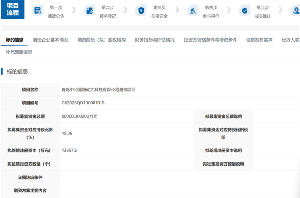Click the 增资方案主要内容 row label

[x=30, y=191]
